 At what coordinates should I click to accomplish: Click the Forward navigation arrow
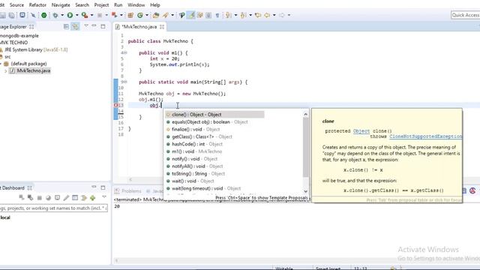[282, 15]
